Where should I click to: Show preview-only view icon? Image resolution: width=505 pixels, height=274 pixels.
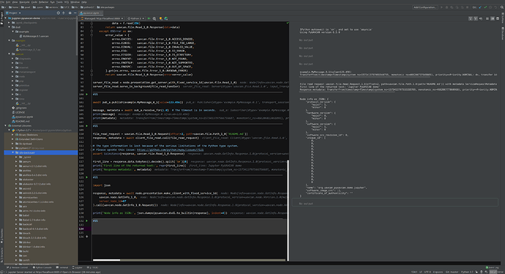tap(498, 19)
